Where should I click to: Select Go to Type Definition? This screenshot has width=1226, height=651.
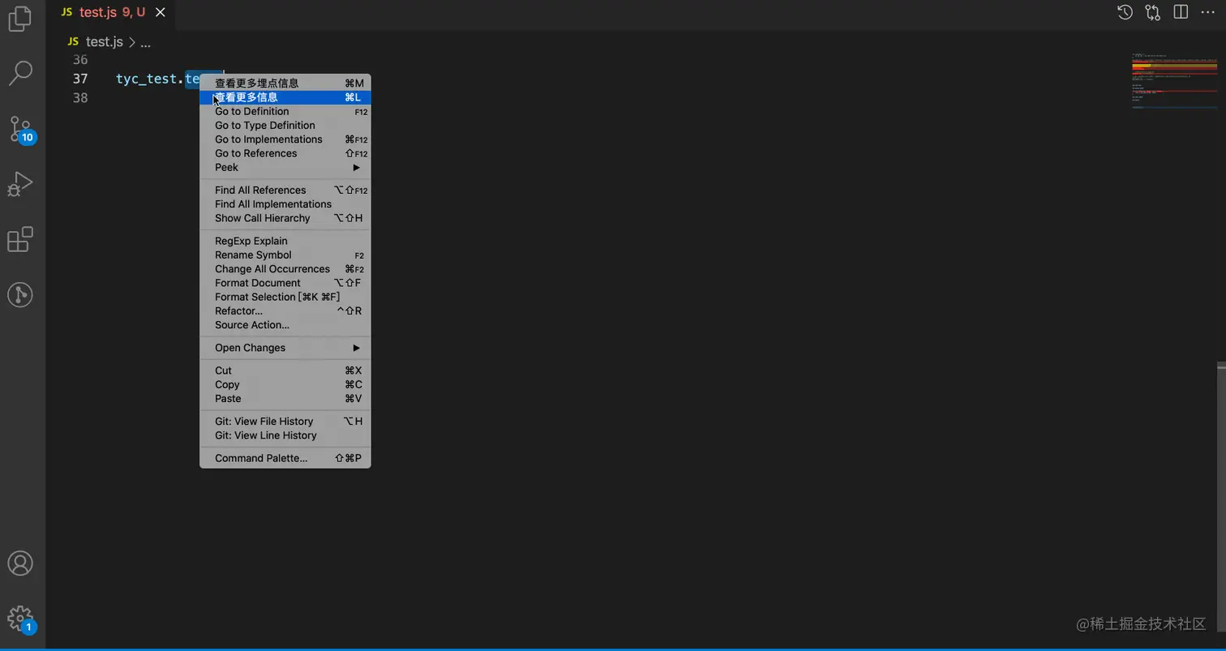pos(285,125)
